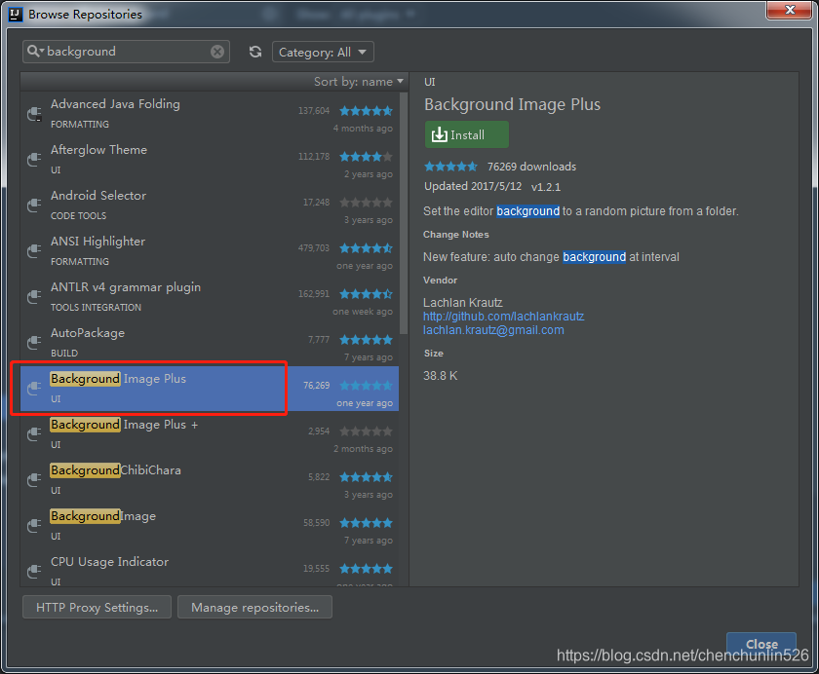819x674 pixels.
Task: Click the Advanced Java Folding plugin icon
Action: point(34,114)
